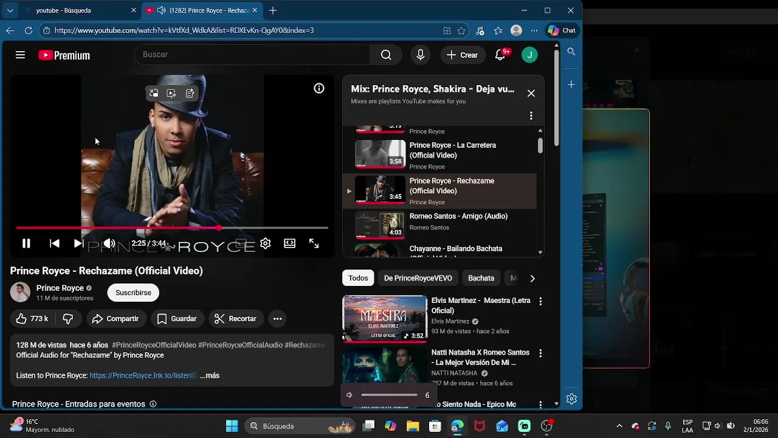This screenshot has width=778, height=438.
Task: Subscribe with the Suscribirse button
Action: tap(133, 293)
